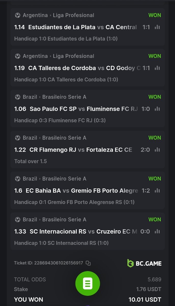Open stats icon for EC Bahia vs Gremio

pos(157,190)
